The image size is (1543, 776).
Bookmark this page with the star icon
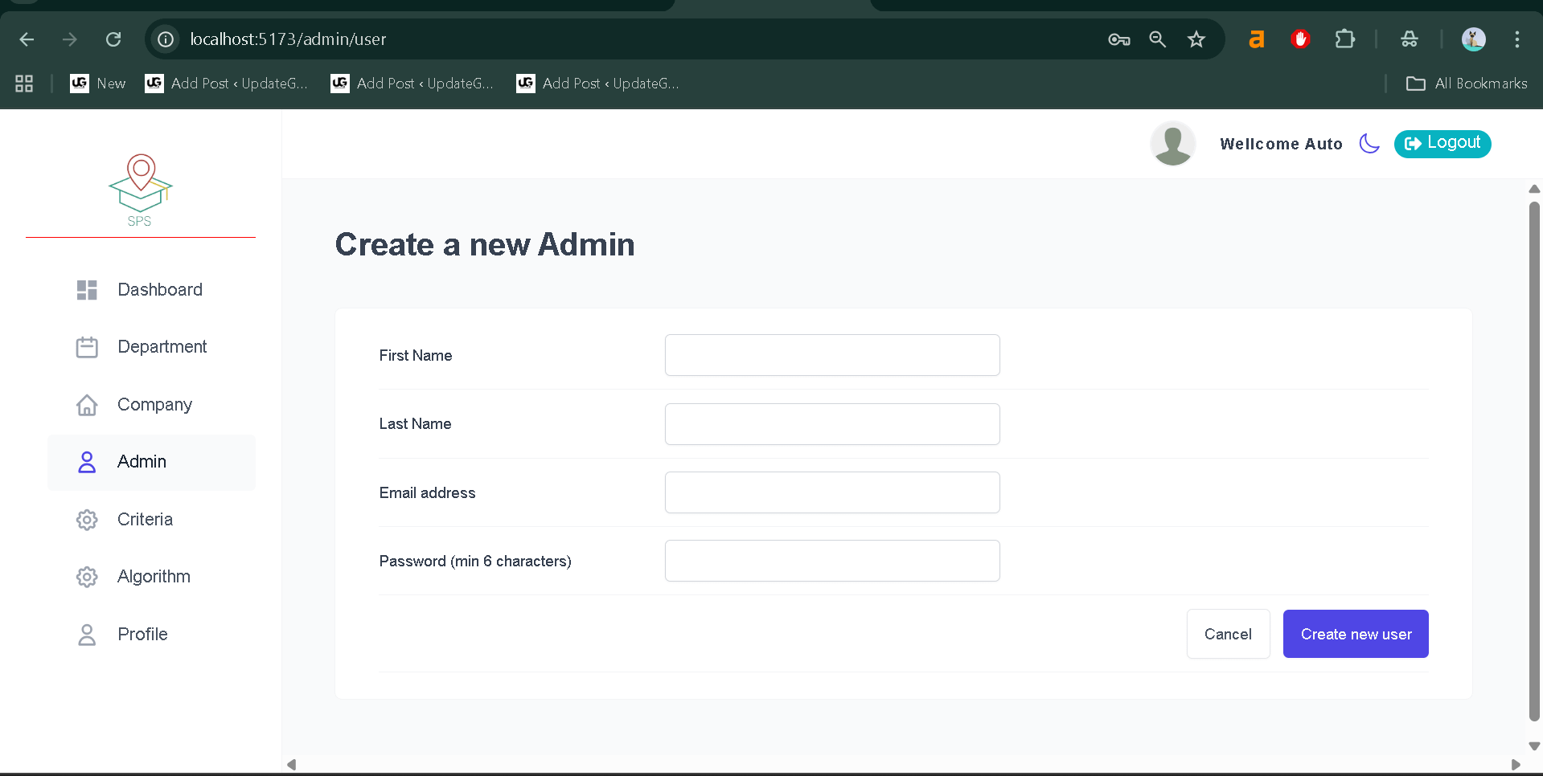[x=1196, y=39]
